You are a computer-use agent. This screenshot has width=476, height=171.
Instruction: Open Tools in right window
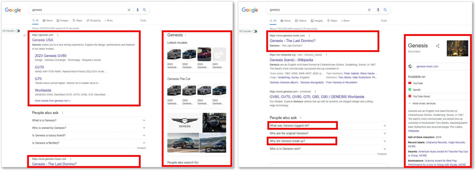coord(384,21)
